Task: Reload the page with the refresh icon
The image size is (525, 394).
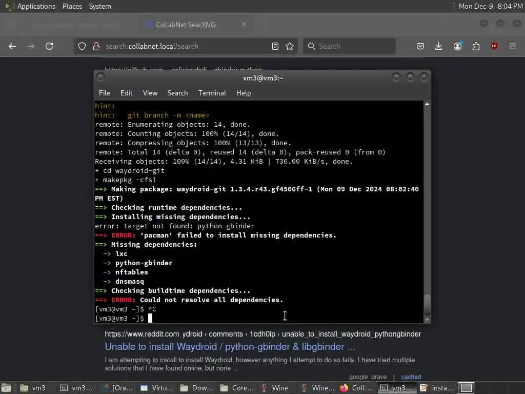Action: [49, 46]
